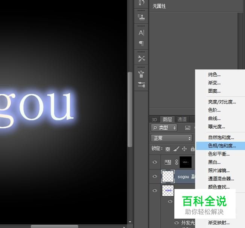Hide the top adjustment layer
The width and height of the screenshot is (245, 228).
155,162
